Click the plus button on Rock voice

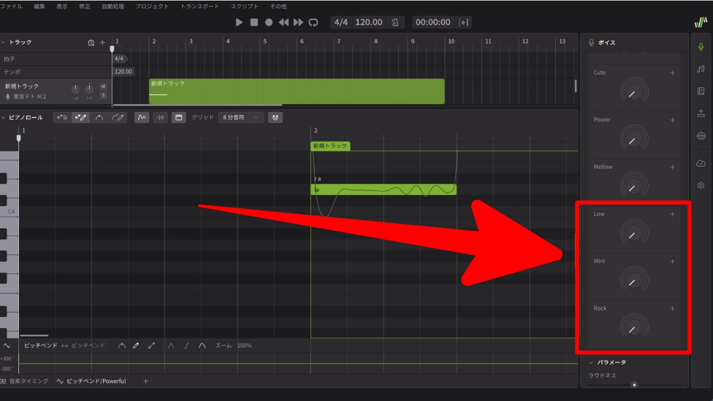coord(672,309)
